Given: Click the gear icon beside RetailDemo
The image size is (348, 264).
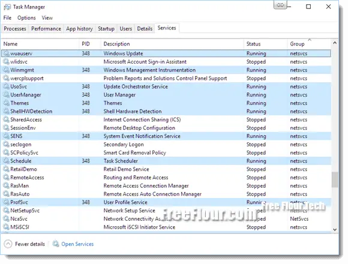Looking at the screenshot, I should tap(6, 169).
